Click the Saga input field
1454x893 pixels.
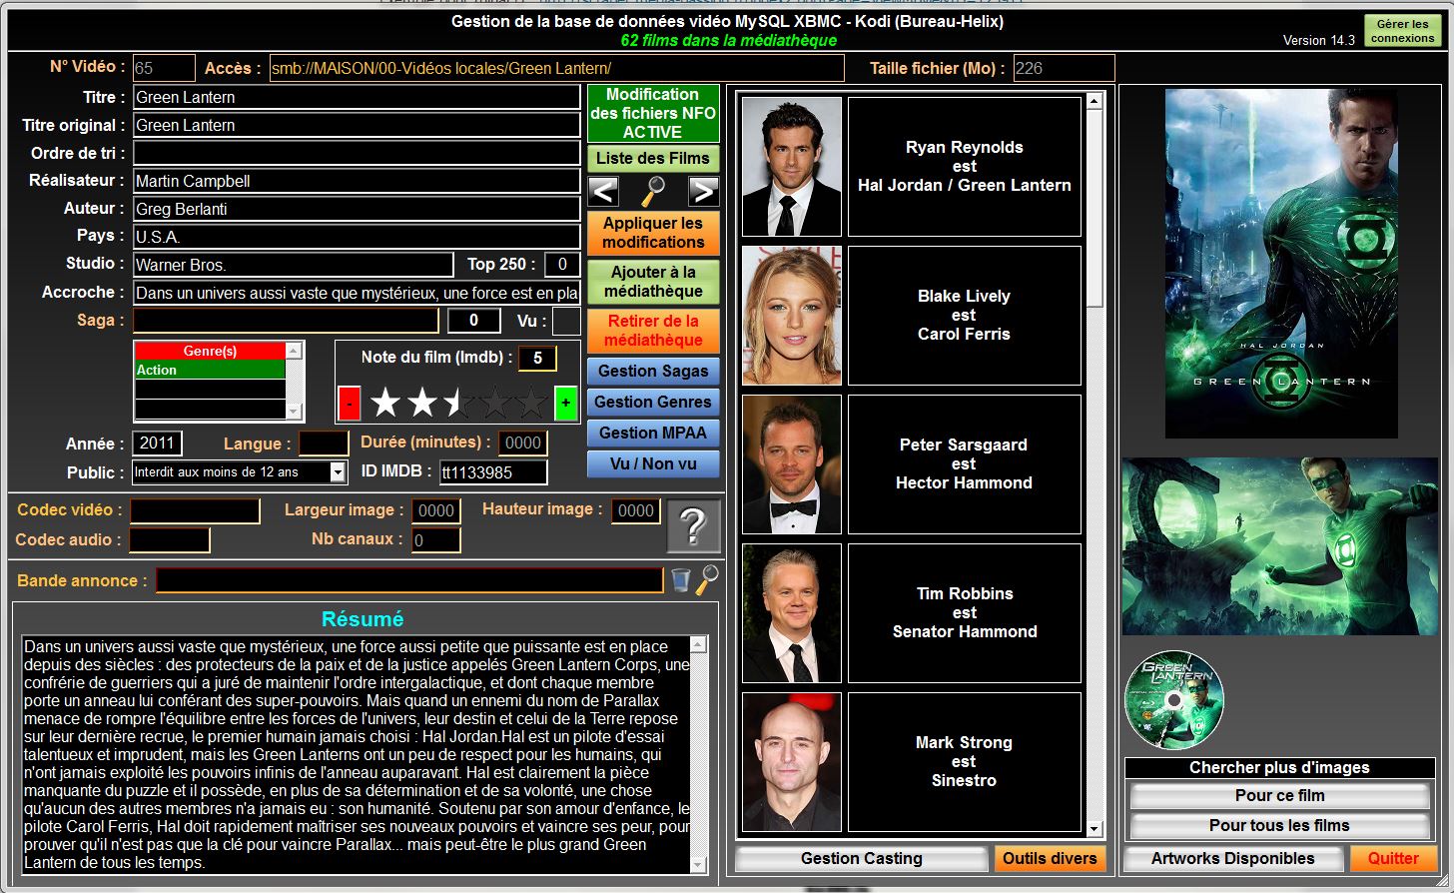click(x=286, y=321)
